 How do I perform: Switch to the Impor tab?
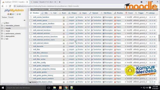pos(83,13)
